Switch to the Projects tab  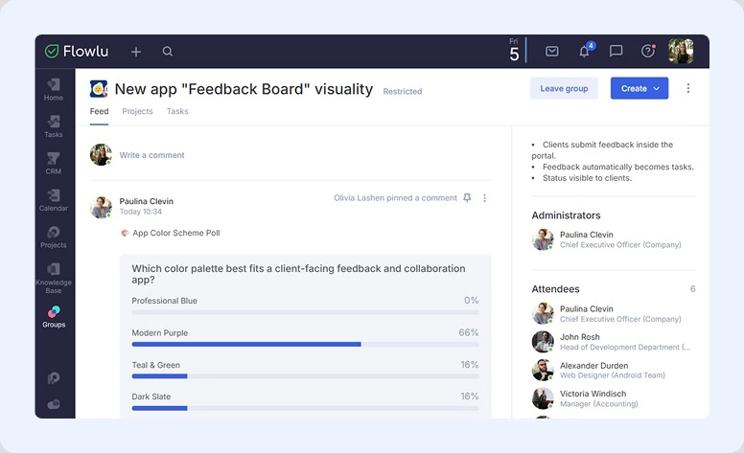138,111
